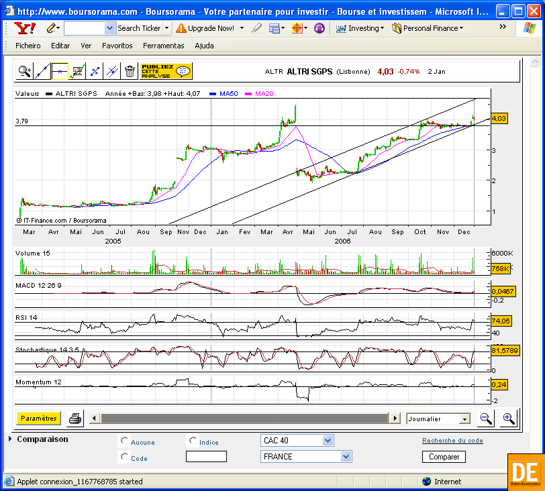
Task: Select the trend line drawing tool
Action: (42, 72)
